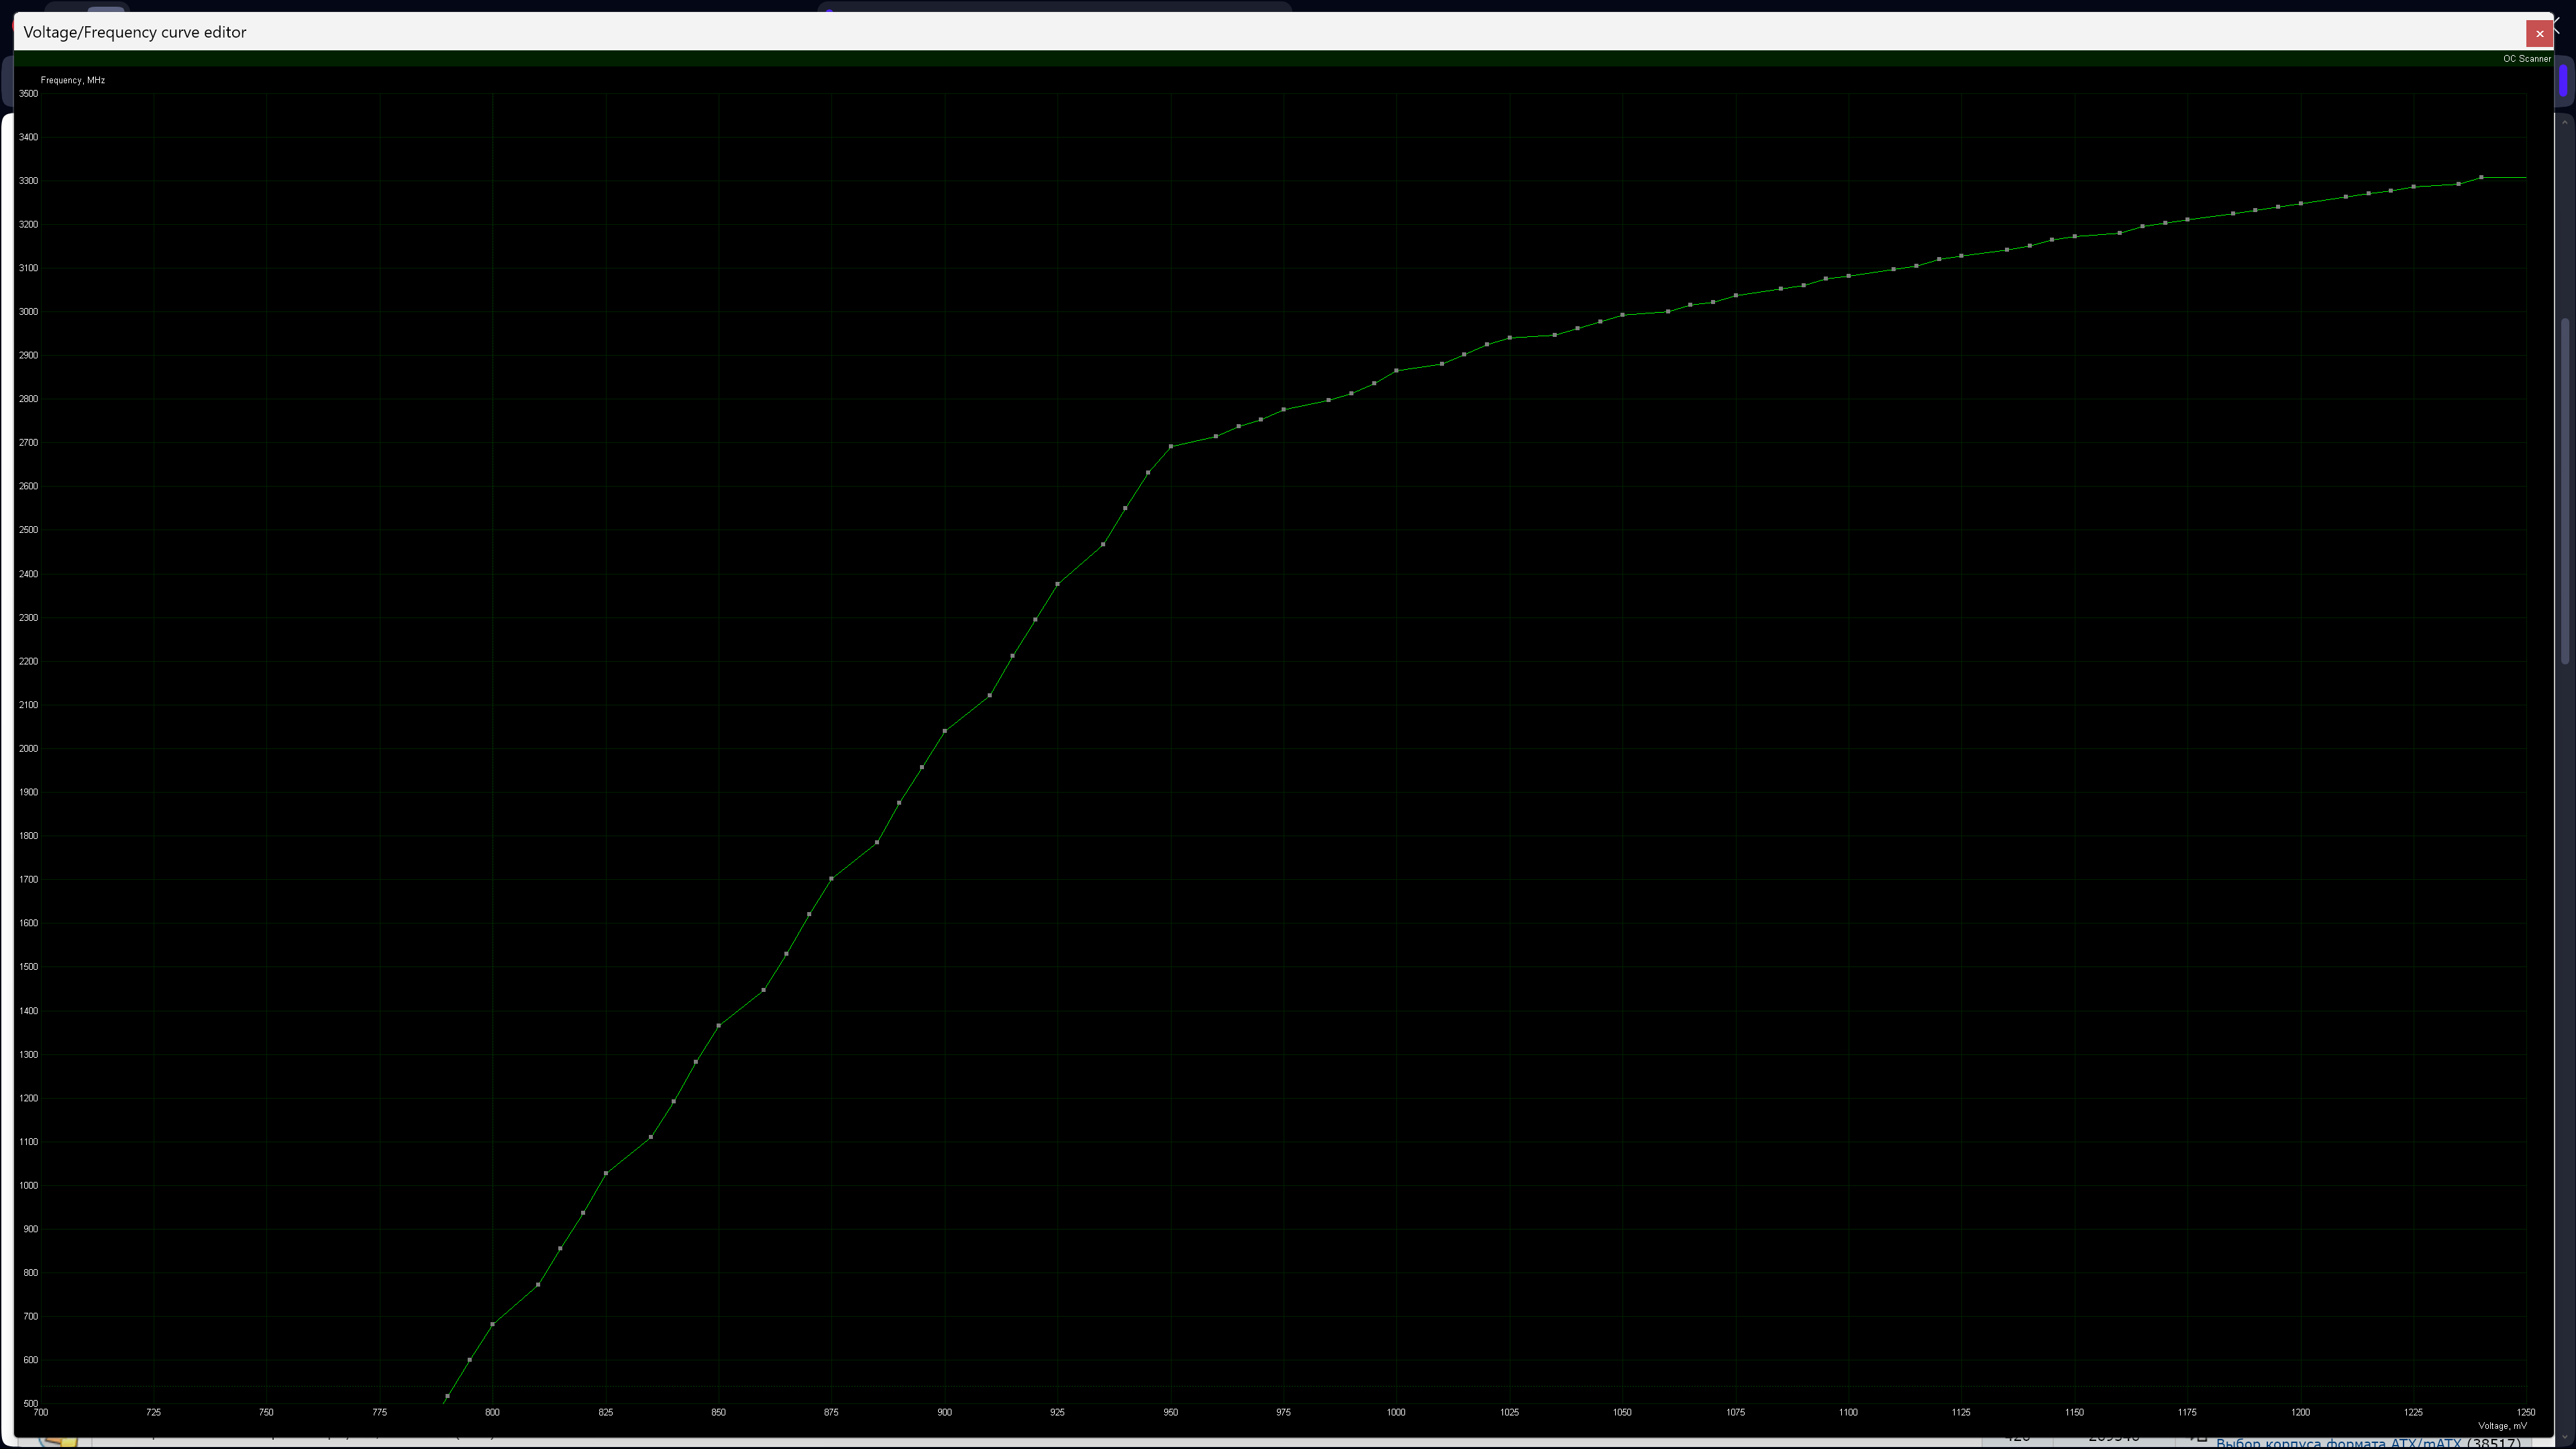Click the curve point at 1000 mV

point(1396,371)
